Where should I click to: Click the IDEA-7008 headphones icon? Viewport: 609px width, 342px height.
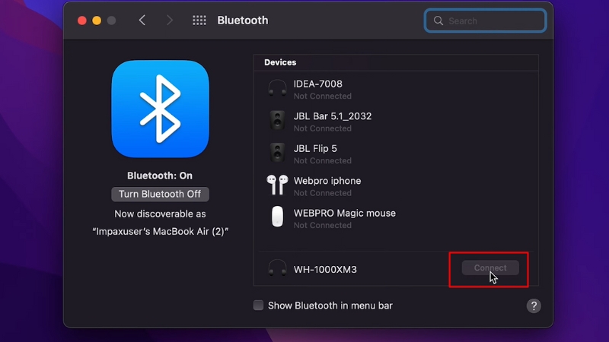point(277,88)
